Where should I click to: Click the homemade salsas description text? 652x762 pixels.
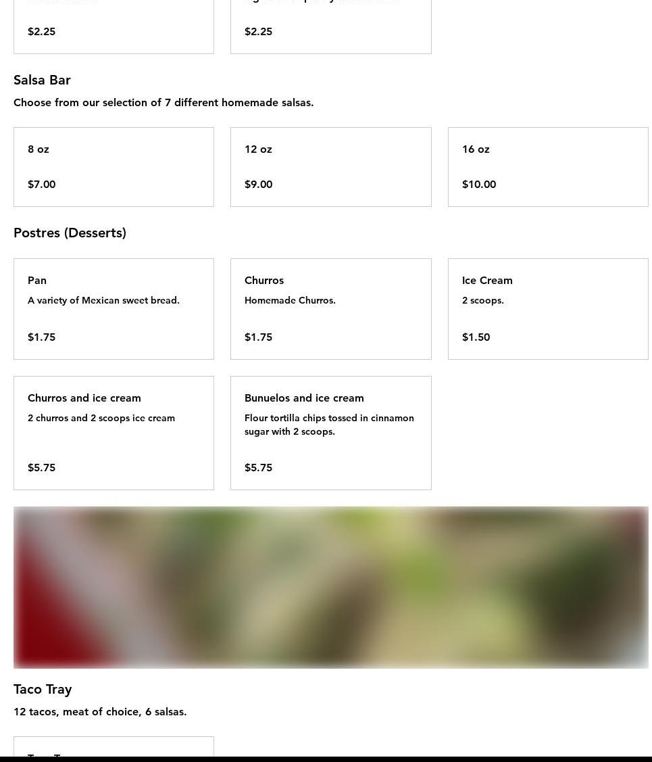tap(164, 103)
